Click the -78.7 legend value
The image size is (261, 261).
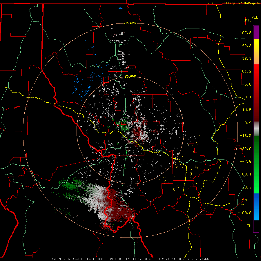pyautogui.click(x=246, y=187)
